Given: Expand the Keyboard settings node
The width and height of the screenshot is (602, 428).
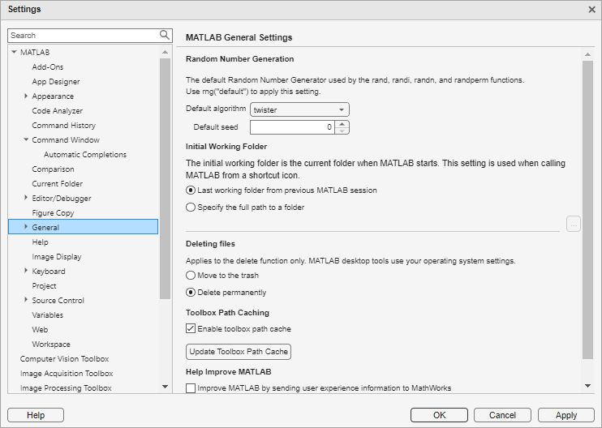Looking at the screenshot, I should 26,272.
